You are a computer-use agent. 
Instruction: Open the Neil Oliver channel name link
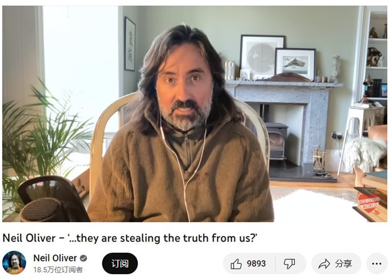55,258
